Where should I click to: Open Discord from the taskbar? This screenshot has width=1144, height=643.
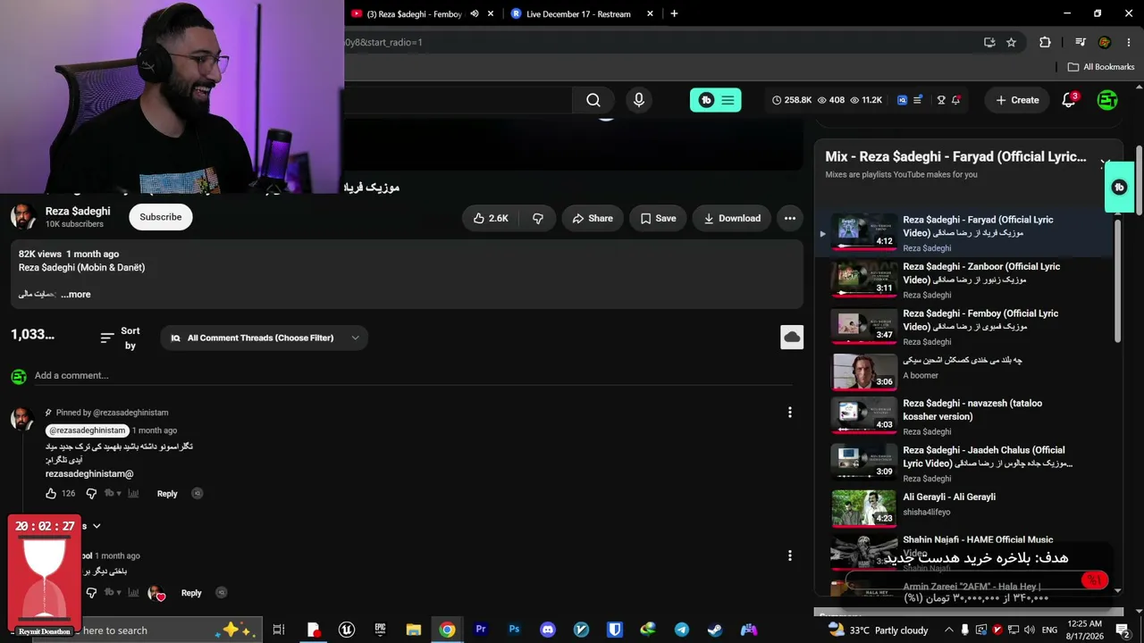[548, 630]
